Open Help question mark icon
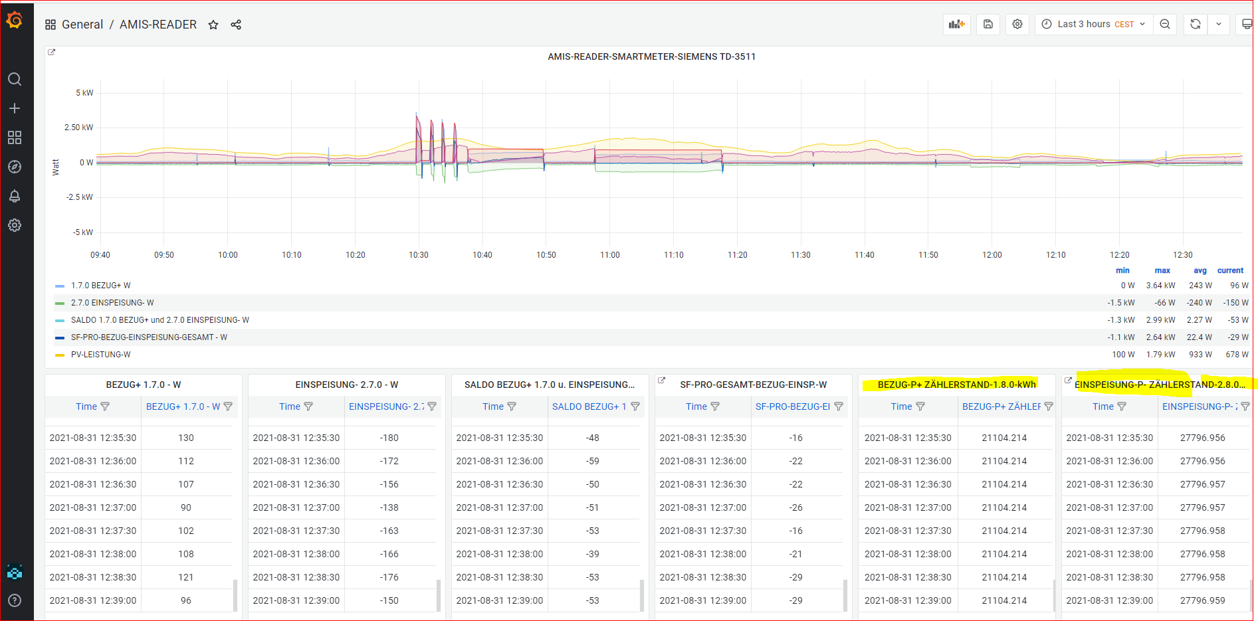The width and height of the screenshot is (1258, 621). [x=15, y=600]
